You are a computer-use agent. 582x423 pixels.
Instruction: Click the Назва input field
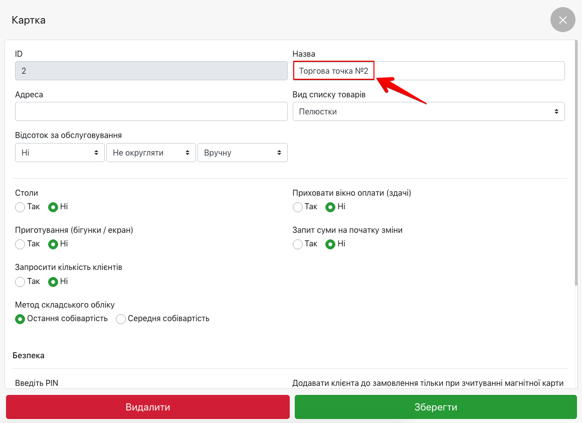429,71
